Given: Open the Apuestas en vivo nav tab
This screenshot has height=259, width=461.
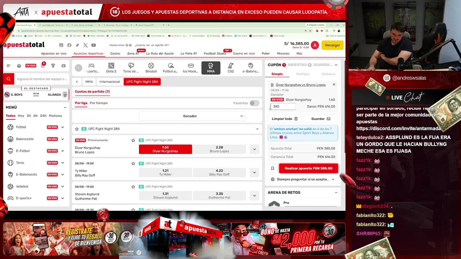Looking at the screenshot, I should (x=54, y=54).
